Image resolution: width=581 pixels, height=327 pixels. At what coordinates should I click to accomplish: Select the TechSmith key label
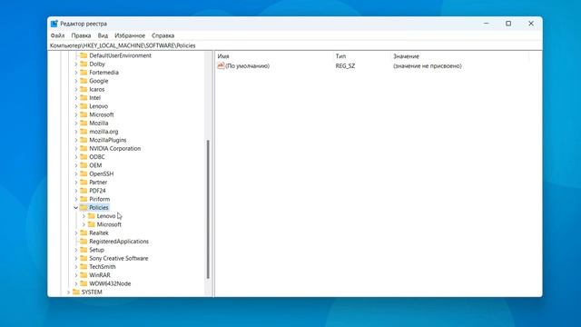(103, 266)
